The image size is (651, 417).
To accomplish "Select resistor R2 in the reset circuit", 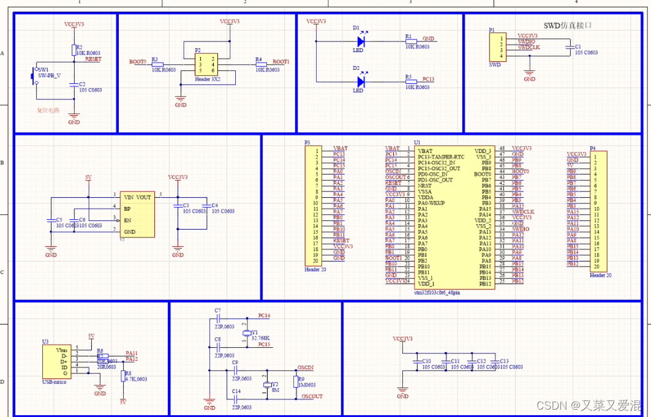I will pos(73,50).
